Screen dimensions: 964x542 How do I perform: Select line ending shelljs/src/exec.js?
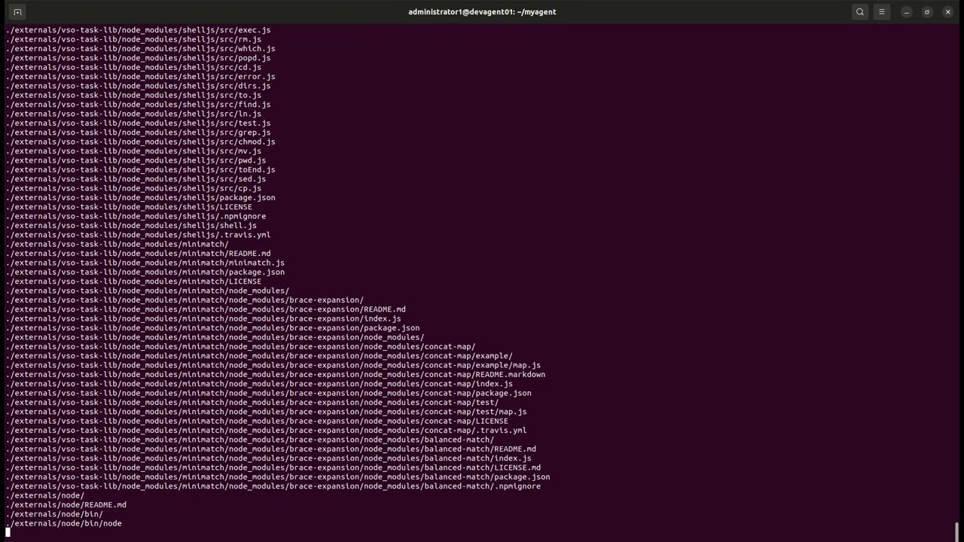tap(139, 30)
